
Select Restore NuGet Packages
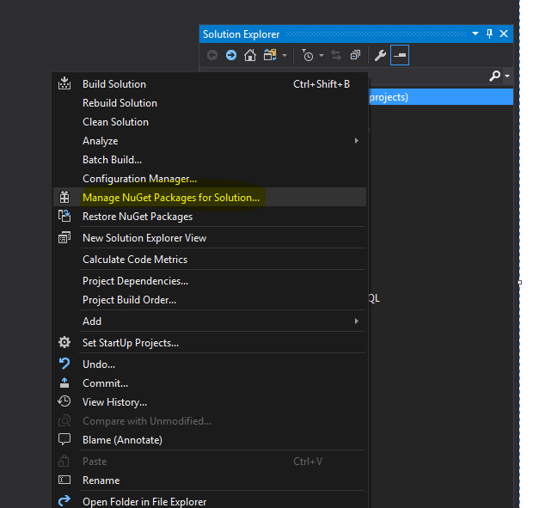coord(137,217)
